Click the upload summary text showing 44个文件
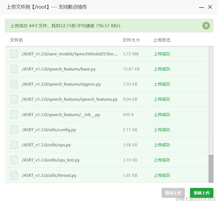The width and height of the screenshot is (218, 203). coord(65,26)
